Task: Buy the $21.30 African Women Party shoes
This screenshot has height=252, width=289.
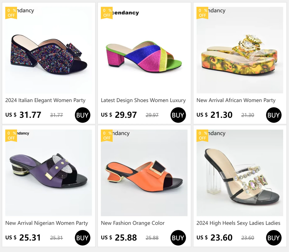Action: pyautogui.click(x=273, y=115)
